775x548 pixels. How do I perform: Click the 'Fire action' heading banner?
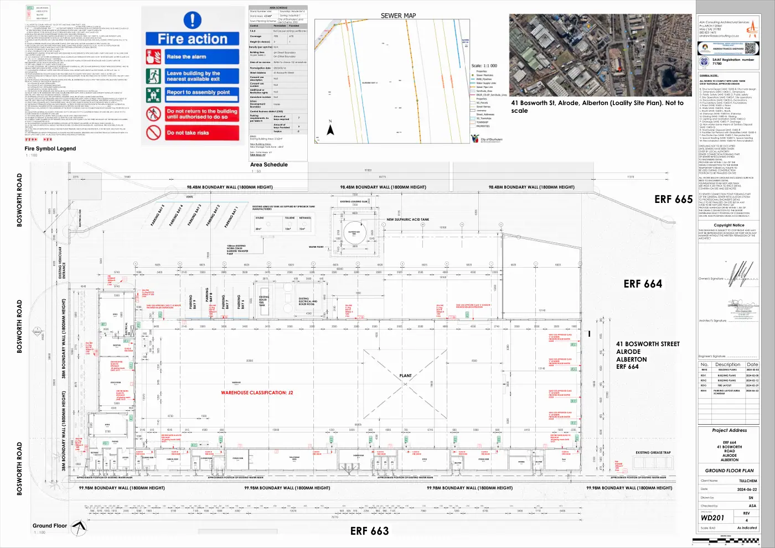pos(193,39)
